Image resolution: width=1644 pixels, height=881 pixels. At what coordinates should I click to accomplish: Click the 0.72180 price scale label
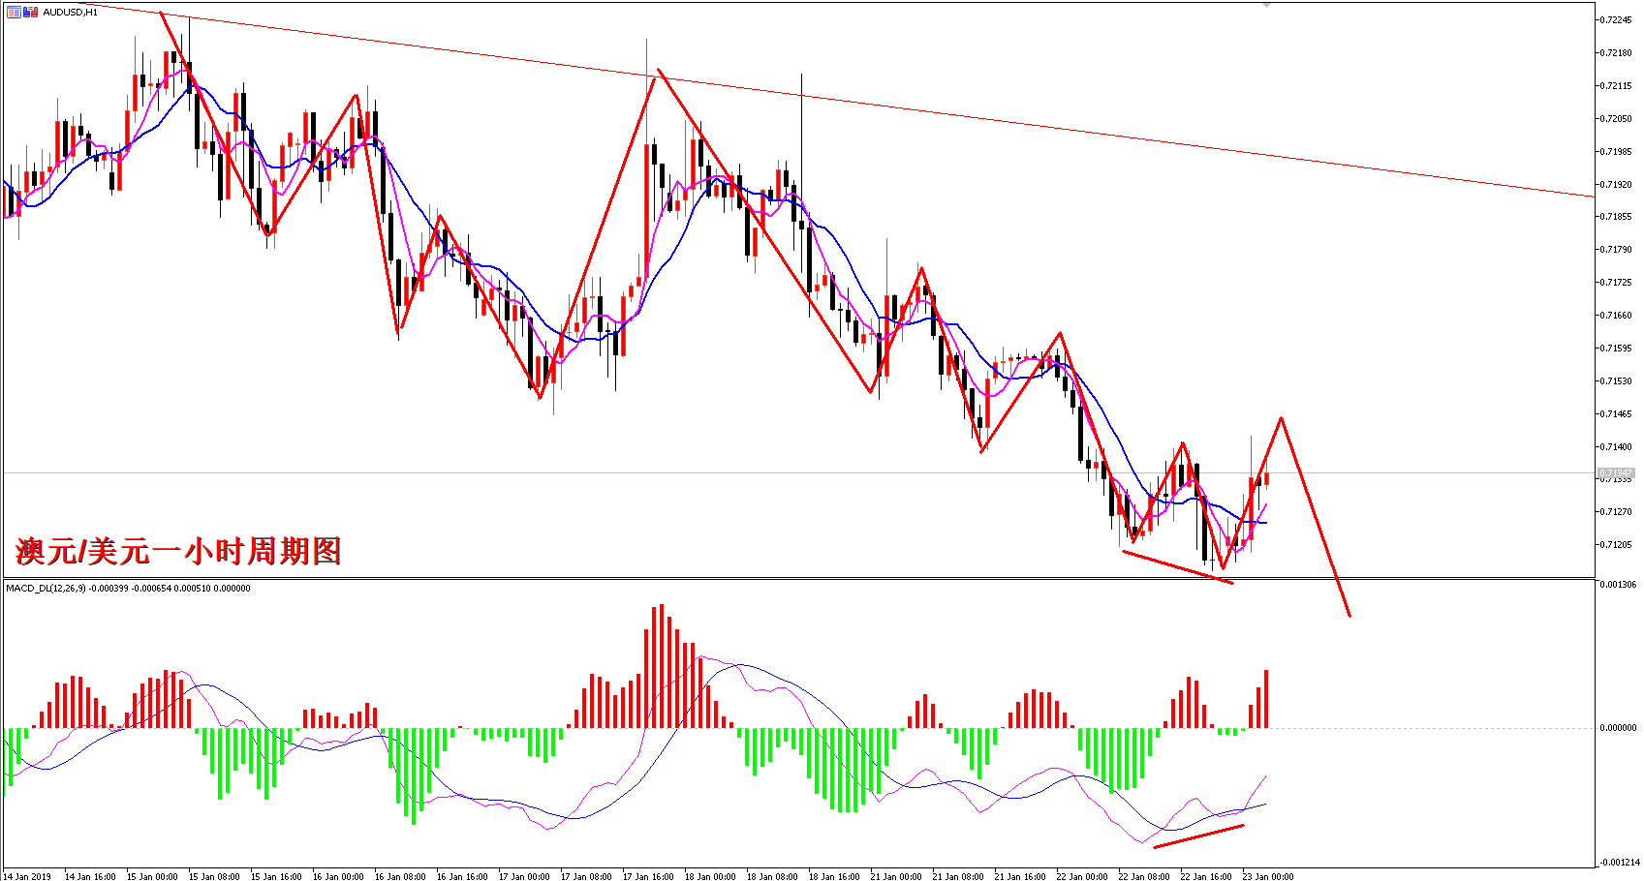(1616, 53)
